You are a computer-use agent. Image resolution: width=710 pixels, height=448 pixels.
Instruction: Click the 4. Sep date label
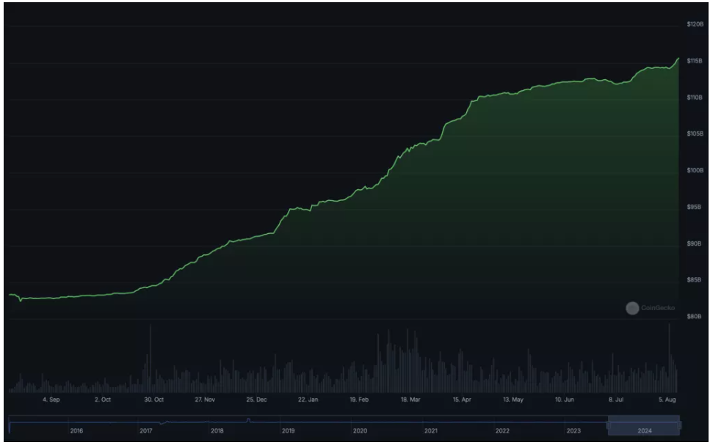51,400
